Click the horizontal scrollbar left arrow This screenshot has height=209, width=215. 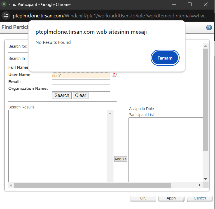(x=11, y=185)
